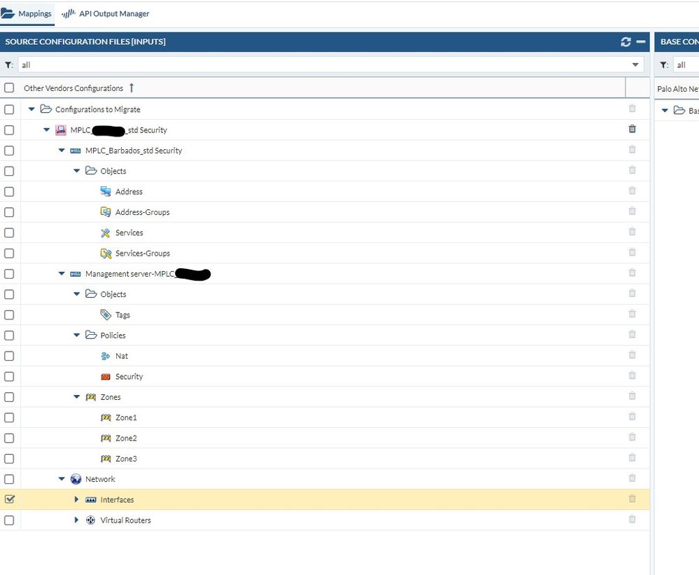Check the Tags row checkbox

pyautogui.click(x=9, y=315)
